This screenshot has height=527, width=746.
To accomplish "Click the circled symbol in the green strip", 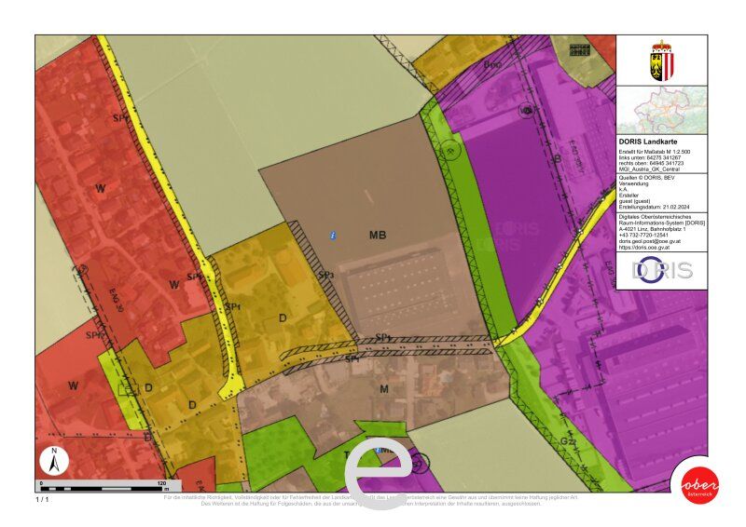I will pyautogui.click(x=451, y=151).
